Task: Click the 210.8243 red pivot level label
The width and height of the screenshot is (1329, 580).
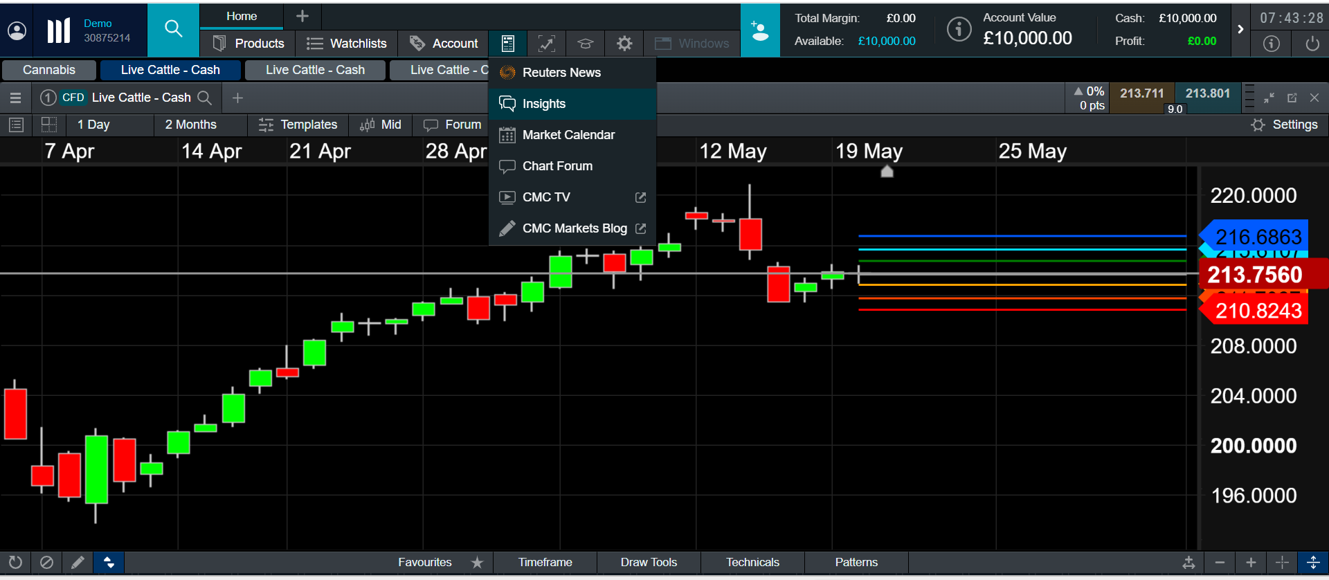Action: (1253, 310)
